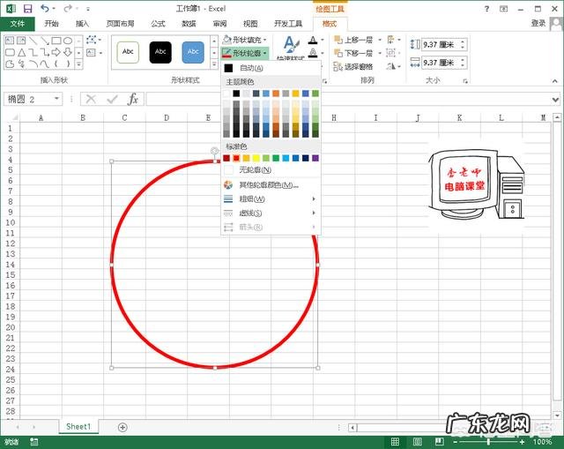Image resolution: width=564 pixels, height=449 pixels.
Task: Choose 自动(A) outline color
Action: [x=271, y=68]
